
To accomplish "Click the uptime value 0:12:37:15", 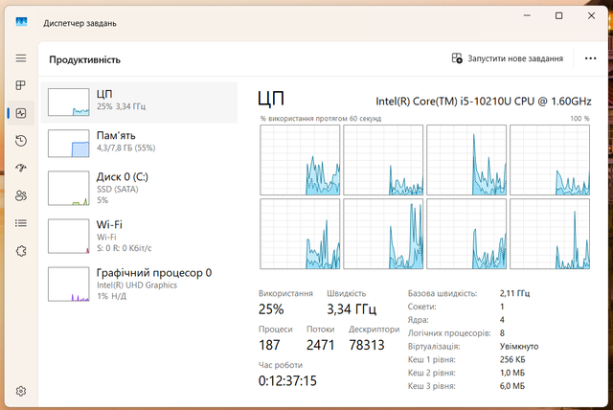I will [287, 380].
